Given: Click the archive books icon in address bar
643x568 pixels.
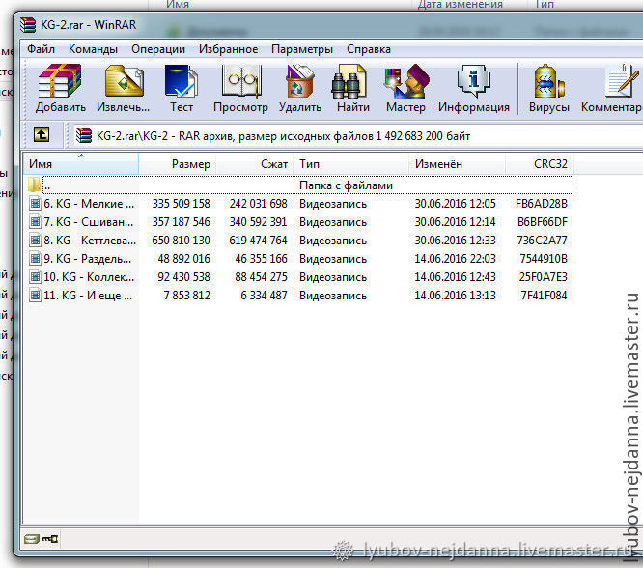Looking at the screenshot, I should point(84,135).
